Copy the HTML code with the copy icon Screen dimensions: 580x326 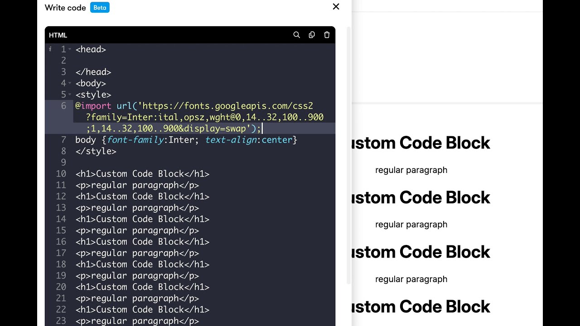click(x=312, y=35)
